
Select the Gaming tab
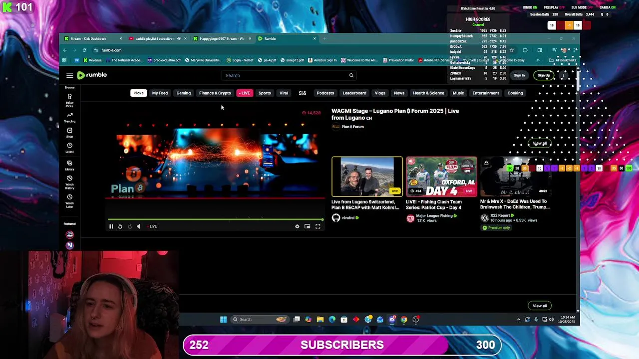[183, 93]
